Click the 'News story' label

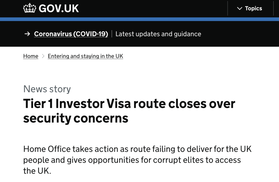[x=47, y=89]
